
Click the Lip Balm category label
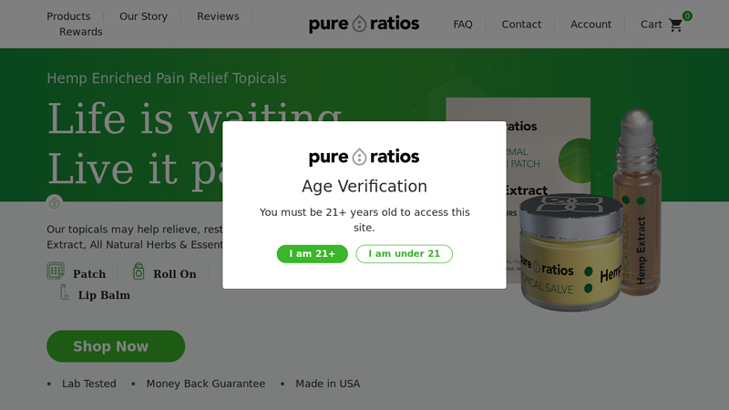[x=104, y=295]
